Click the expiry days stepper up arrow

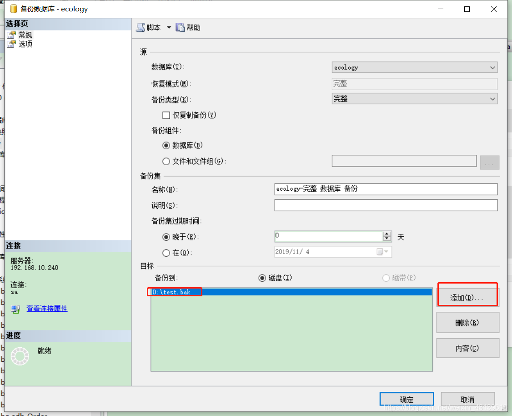387,233
